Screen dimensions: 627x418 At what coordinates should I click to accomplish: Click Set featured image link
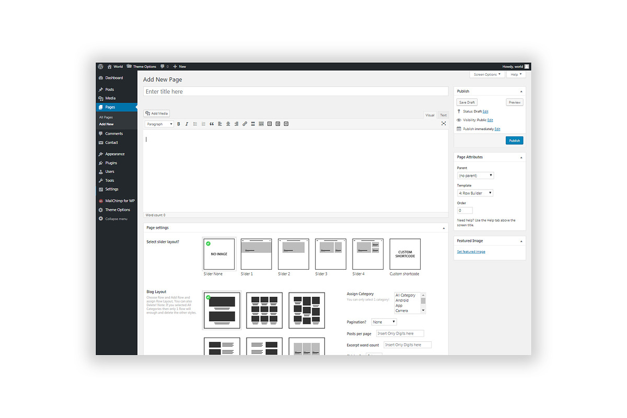coord(471,252)
